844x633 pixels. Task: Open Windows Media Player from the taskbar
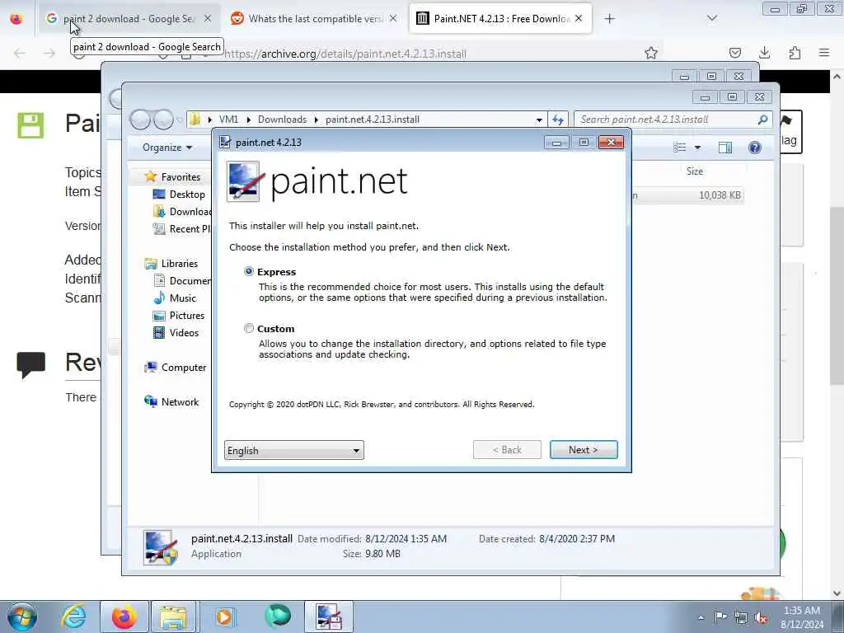click(225, 617)
